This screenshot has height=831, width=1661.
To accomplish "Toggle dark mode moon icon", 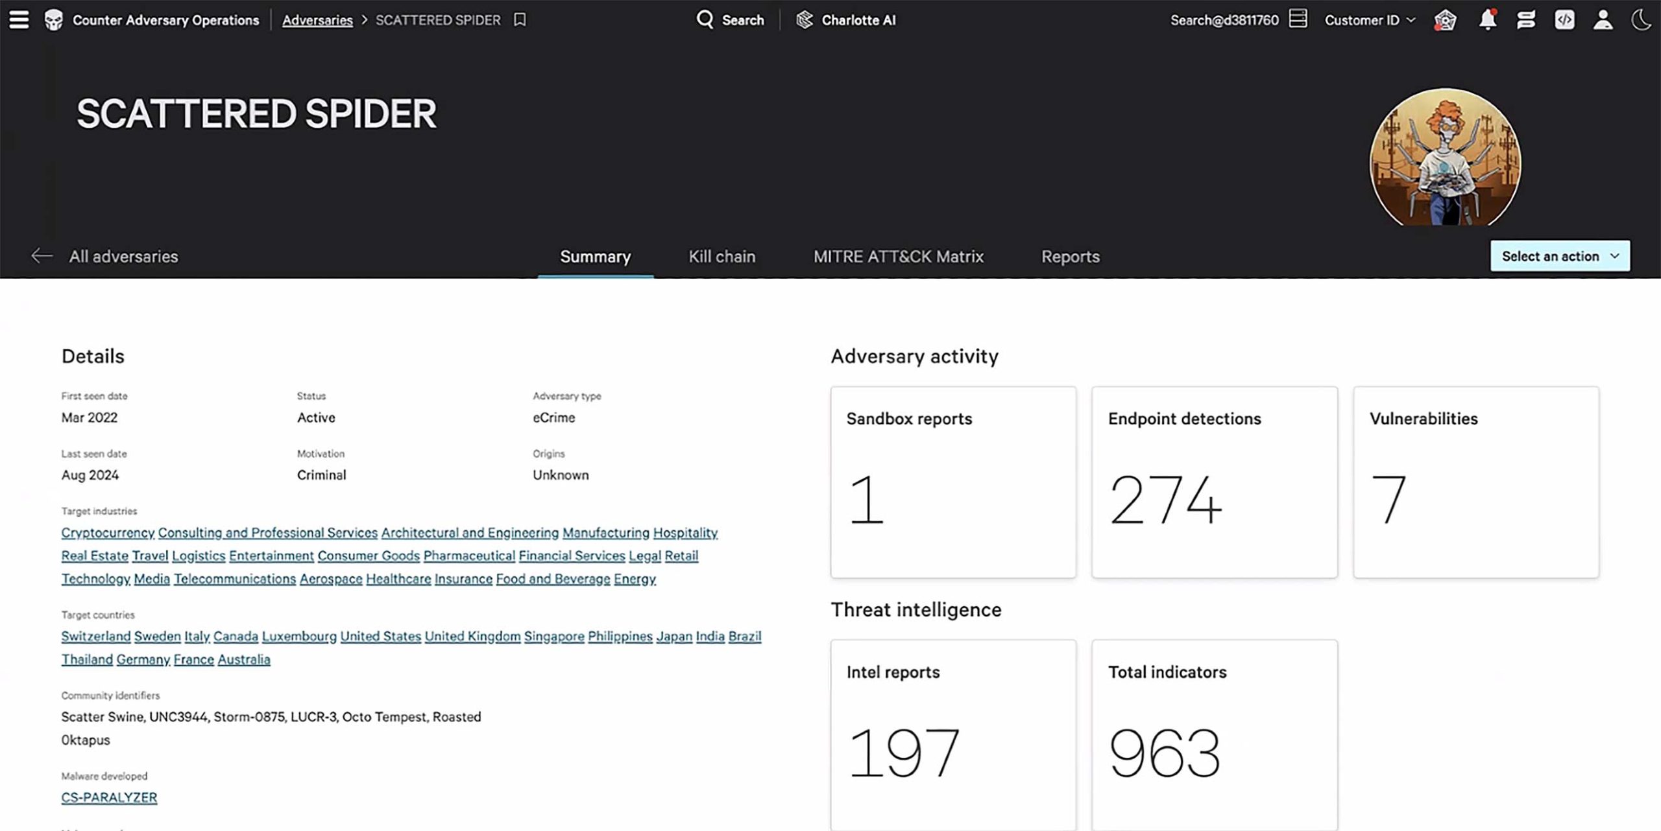I will click(x=1641, y=19).
